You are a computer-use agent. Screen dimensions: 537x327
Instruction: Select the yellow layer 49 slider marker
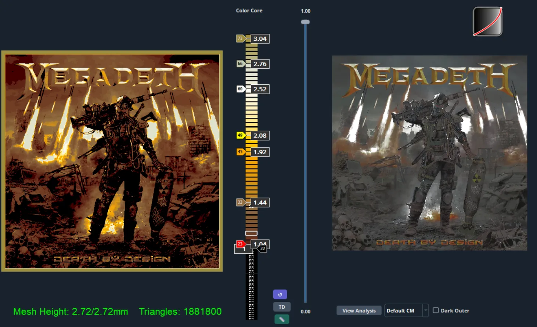point(240,135)
